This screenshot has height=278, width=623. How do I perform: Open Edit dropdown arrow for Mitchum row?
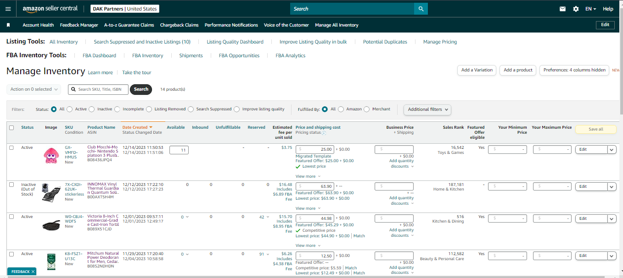tap(612, 256)
